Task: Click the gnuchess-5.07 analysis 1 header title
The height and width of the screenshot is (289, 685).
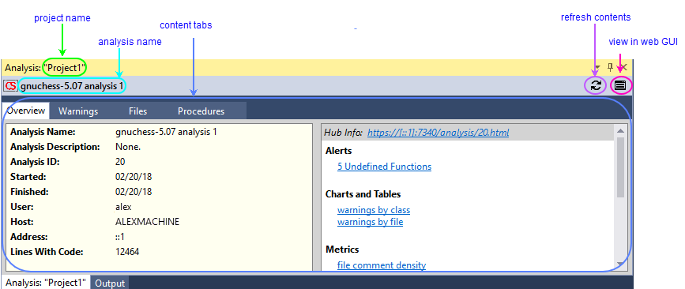Action: pyautogui.click(x=72, y=86)
